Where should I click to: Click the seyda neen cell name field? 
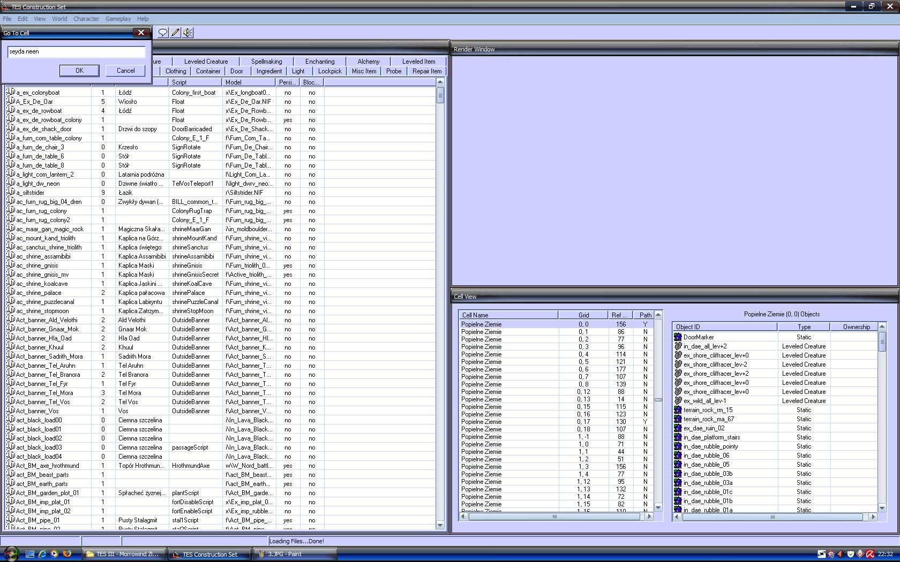pos(76,52)
